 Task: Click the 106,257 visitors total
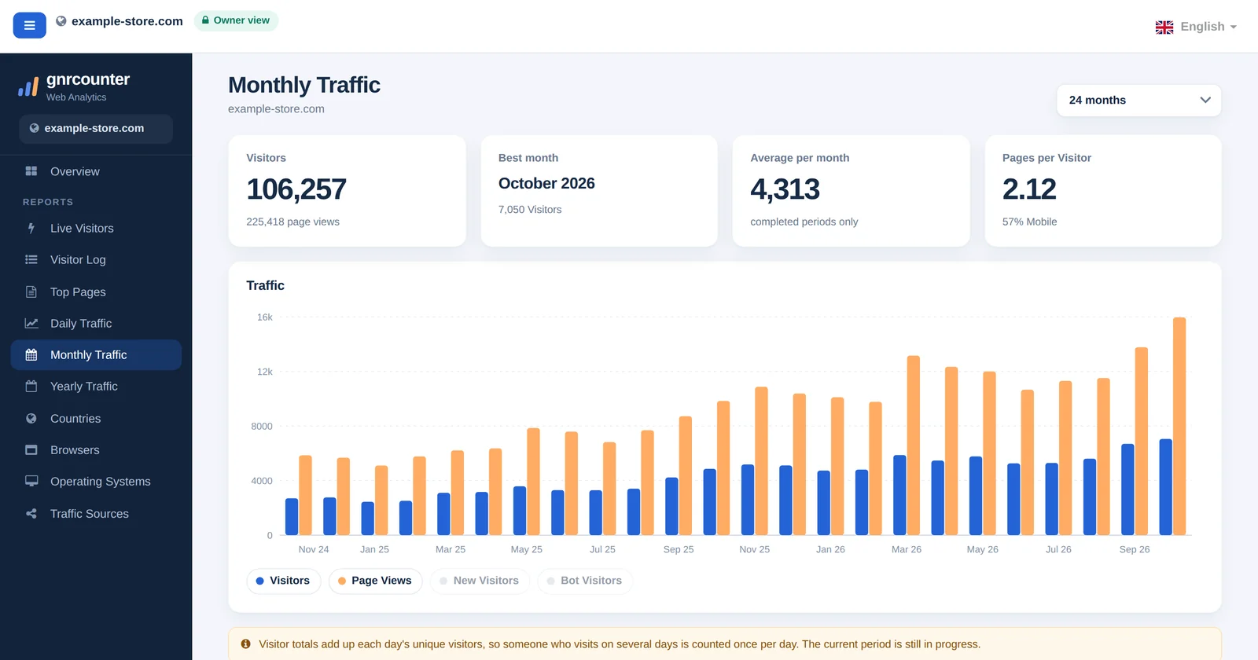click(296, 189)
